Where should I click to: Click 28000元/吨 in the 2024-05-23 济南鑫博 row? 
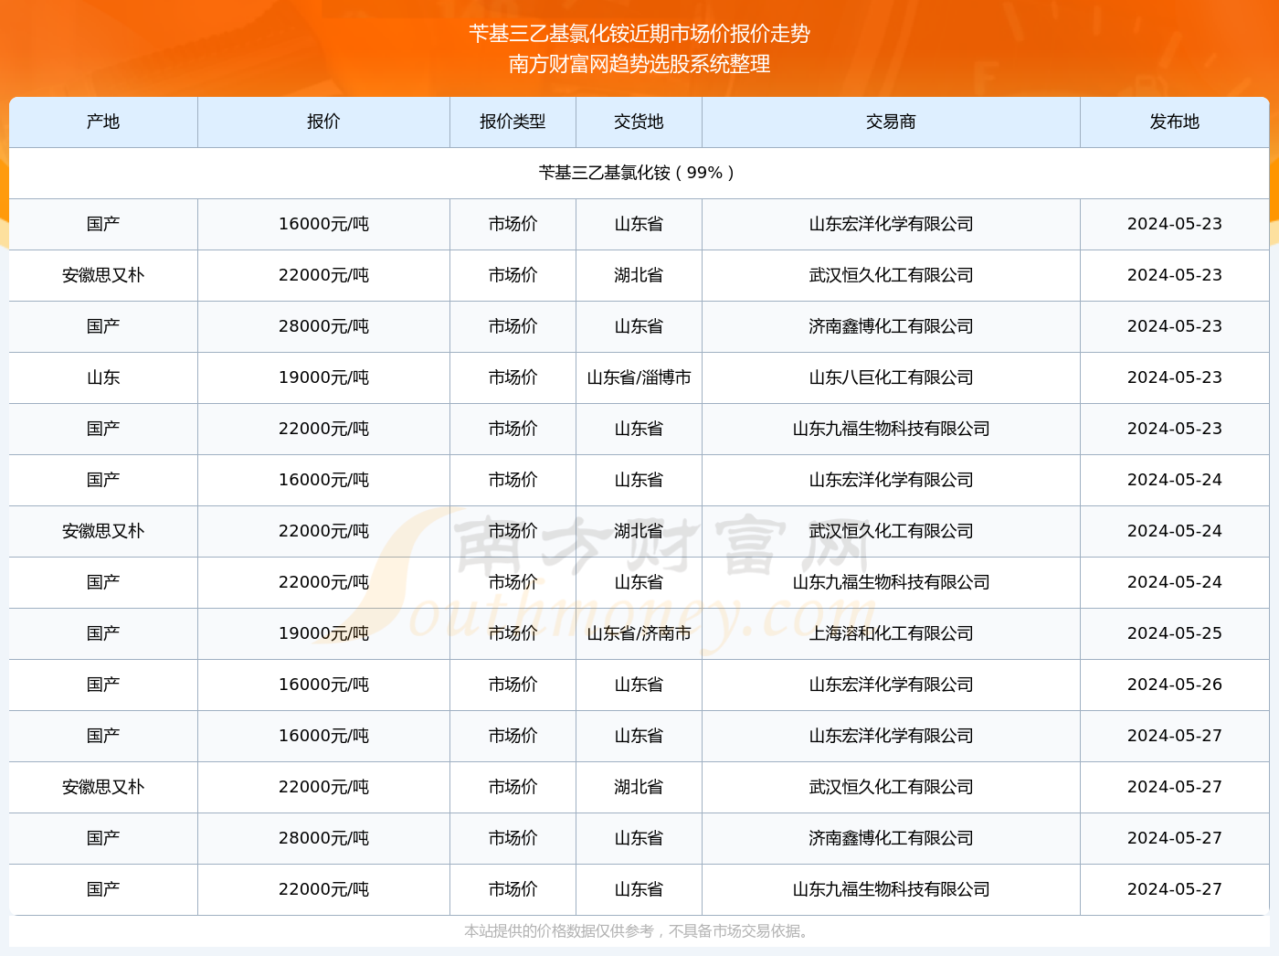[323, 326]
